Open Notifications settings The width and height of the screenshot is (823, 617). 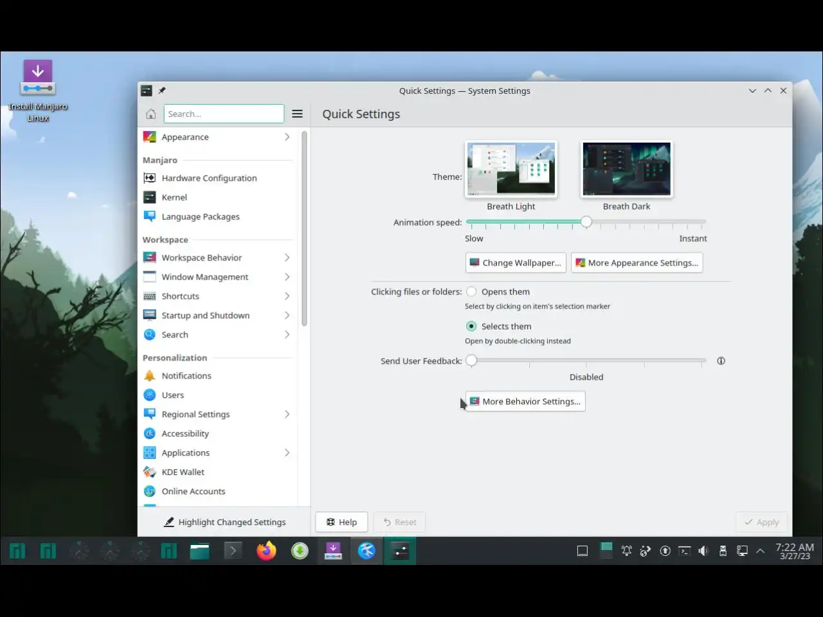point(217,376)
